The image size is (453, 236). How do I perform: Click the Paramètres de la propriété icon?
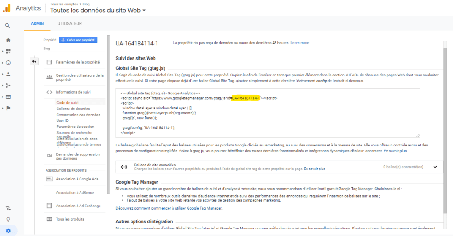(50, 62)
